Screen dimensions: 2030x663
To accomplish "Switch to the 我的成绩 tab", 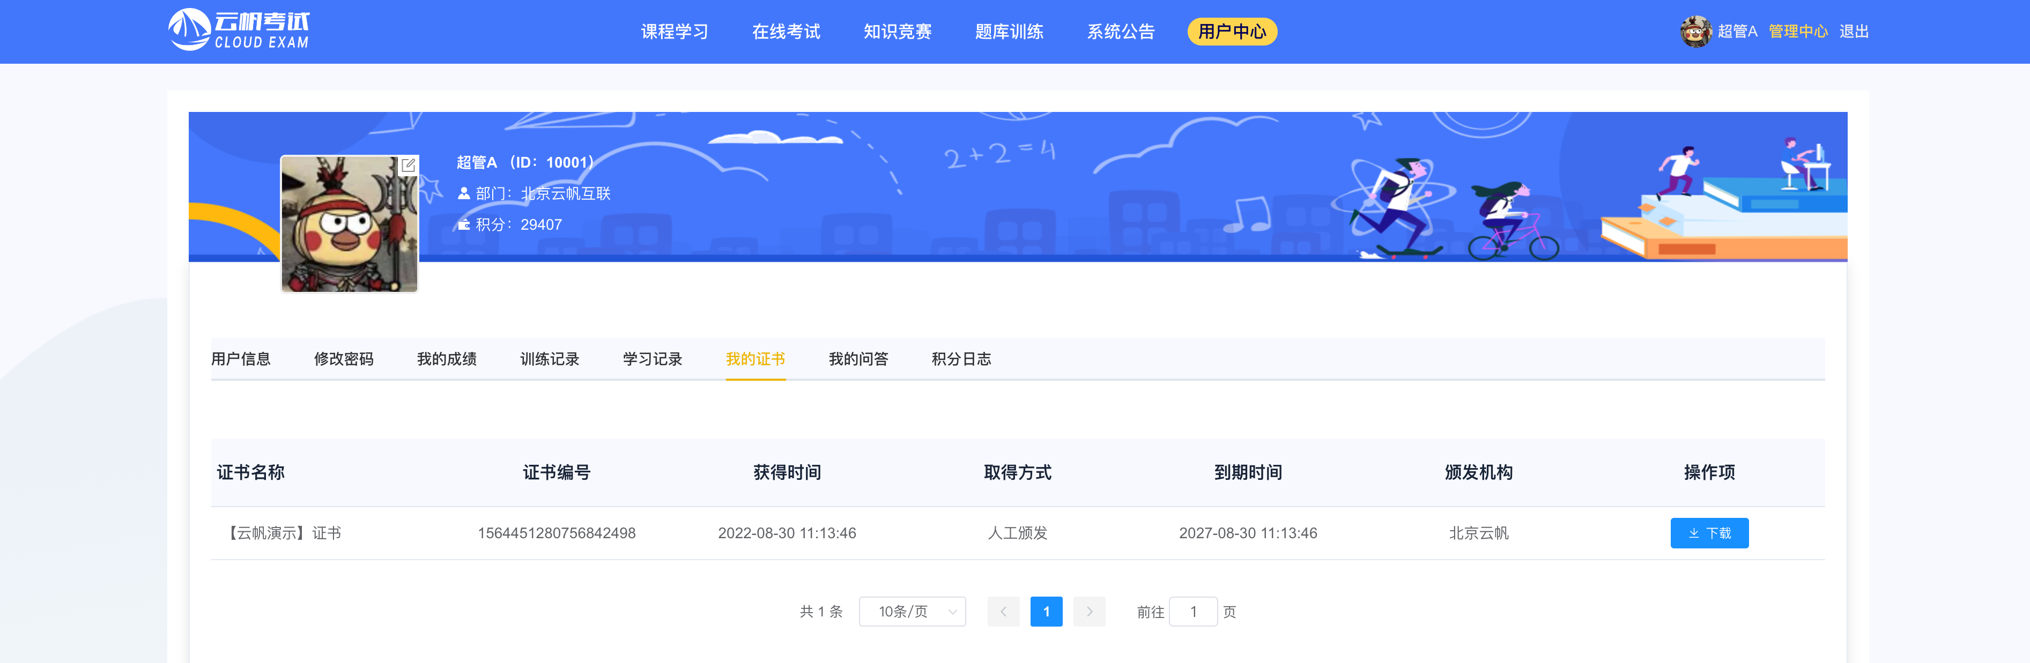I will point(447,359).
